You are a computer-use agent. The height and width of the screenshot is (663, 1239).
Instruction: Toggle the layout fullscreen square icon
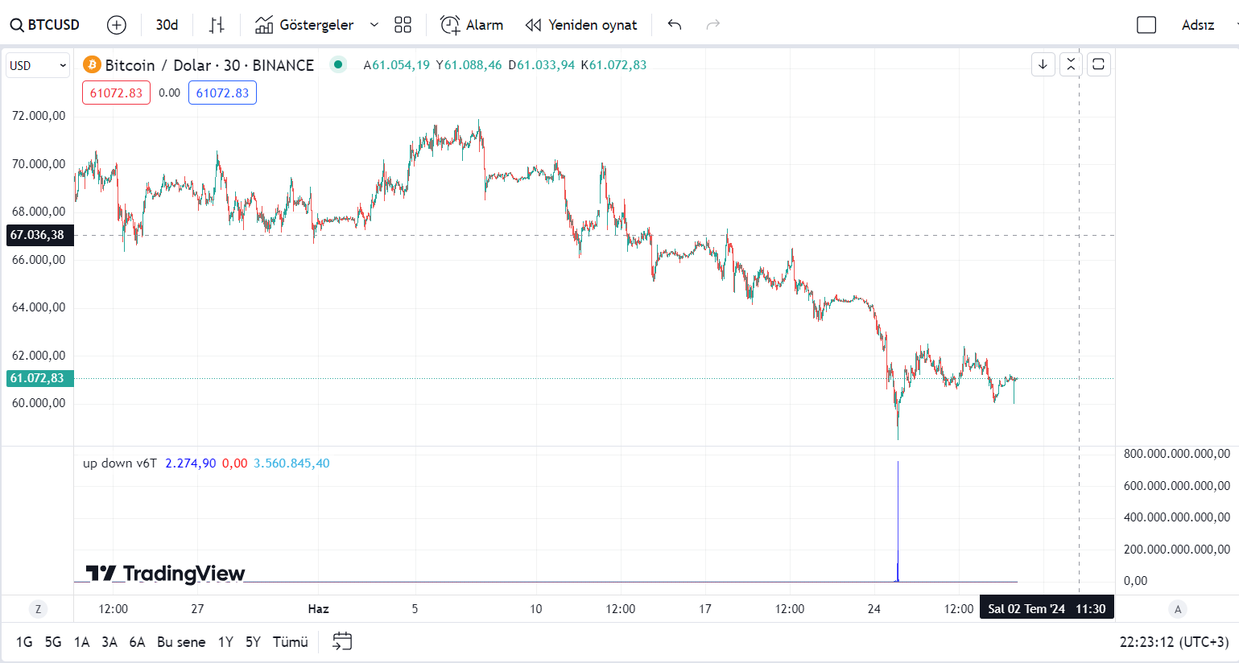(1146, 25)
